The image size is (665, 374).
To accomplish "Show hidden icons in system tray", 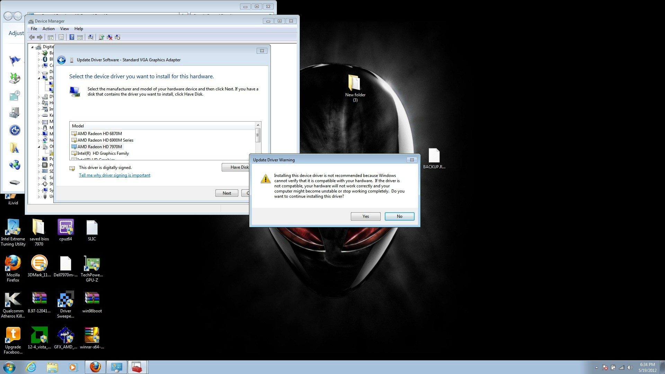I will coord(596,367).
